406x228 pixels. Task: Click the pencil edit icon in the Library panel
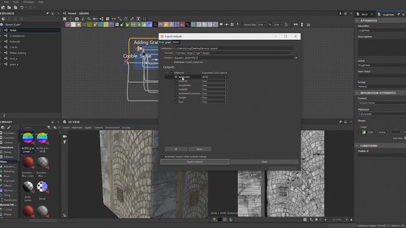tap(9, 127)
